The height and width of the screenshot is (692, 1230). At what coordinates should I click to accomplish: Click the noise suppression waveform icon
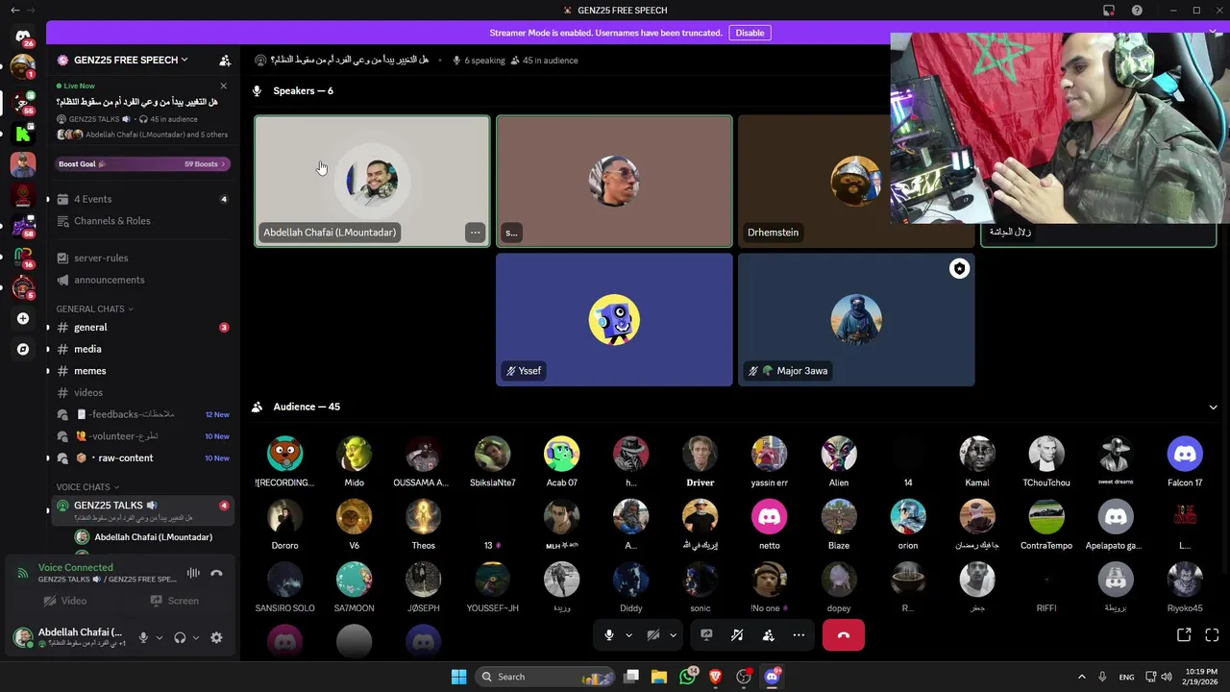coord(193,573)
